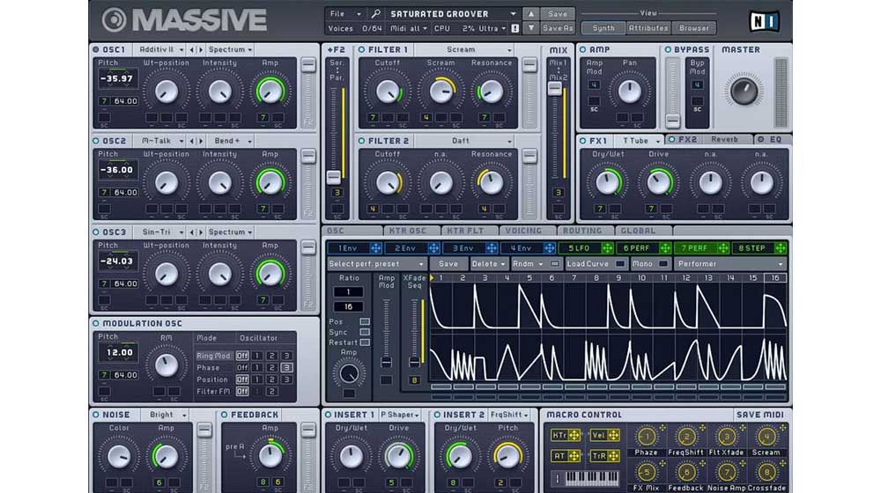Click the Native Instruments NI logo

[764, 21]
